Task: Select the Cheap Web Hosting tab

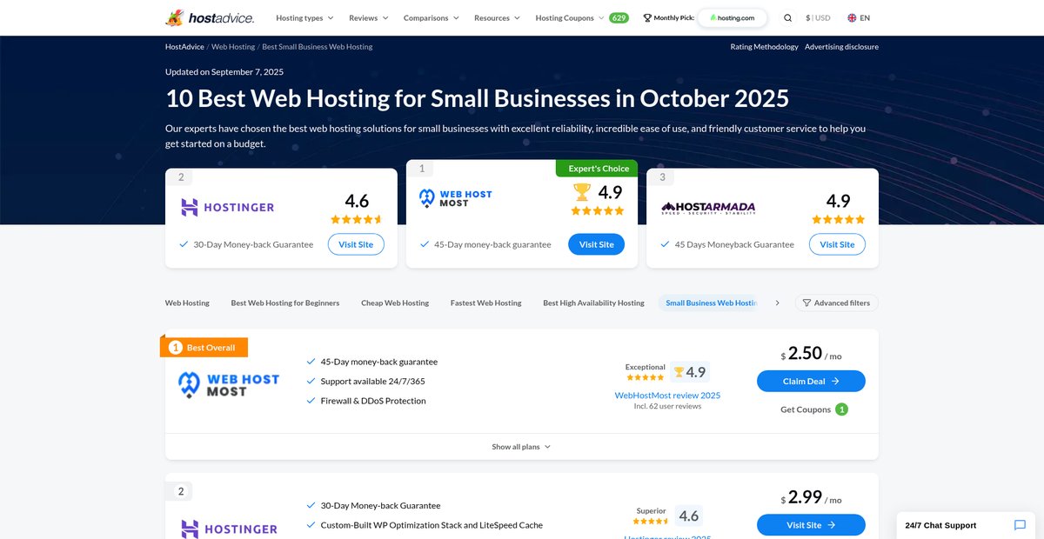Action: [395, 303]
